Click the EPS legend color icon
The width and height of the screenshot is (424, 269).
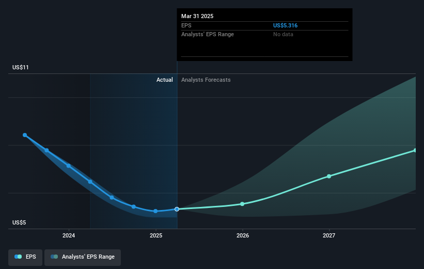18,257
